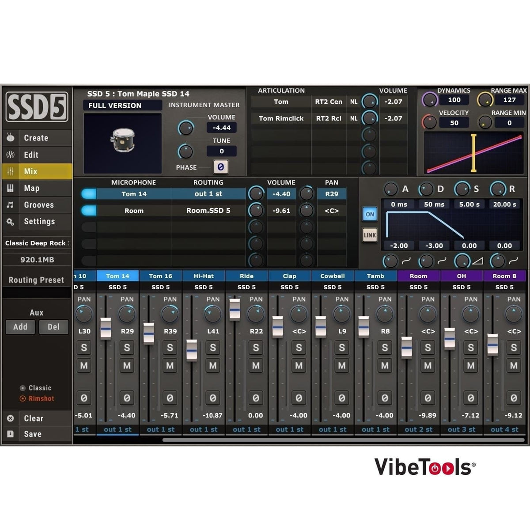The image size is (530, 530).
Task: Solo the Room B channel
Action: click(514, 348)
